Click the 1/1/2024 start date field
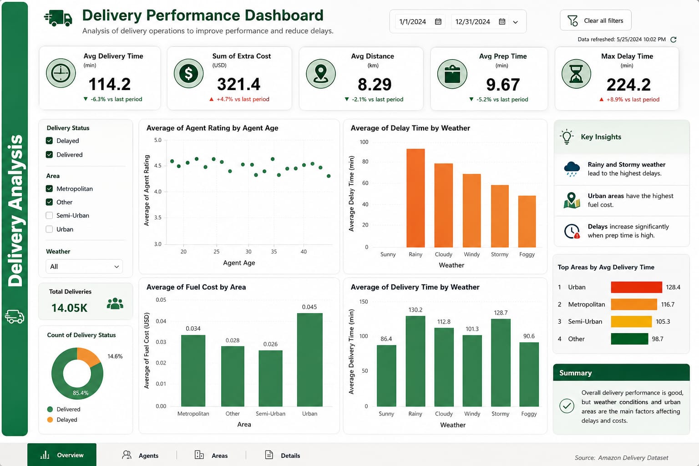The width and height of the screenshot is (699, 466). click(x=420, y=21)
